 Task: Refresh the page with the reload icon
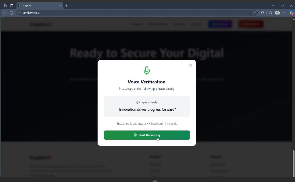click(x=11, y=13)
